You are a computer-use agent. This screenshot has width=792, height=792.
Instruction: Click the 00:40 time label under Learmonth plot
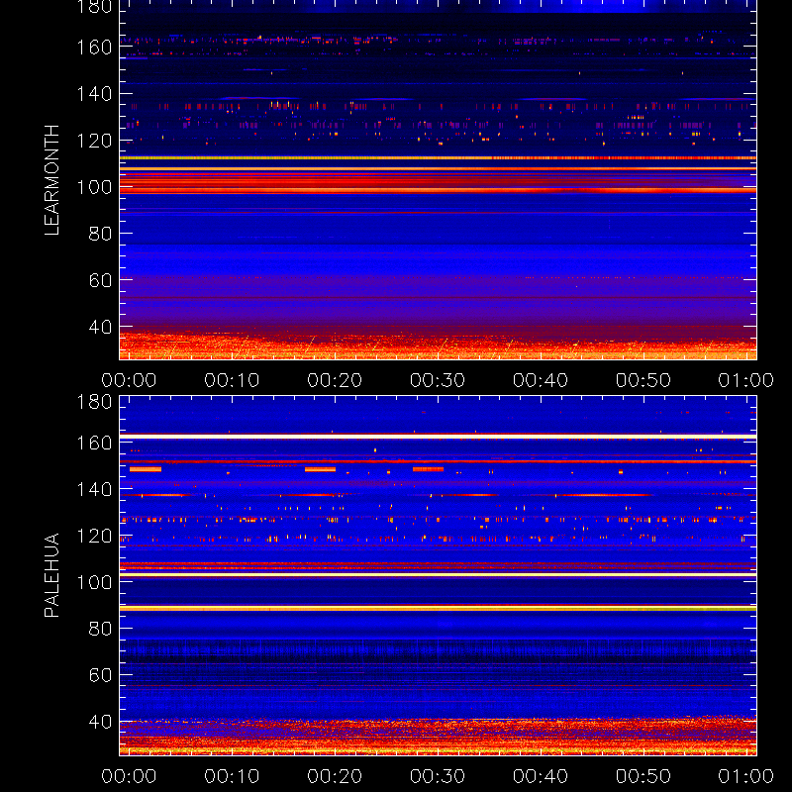point(541,380)
